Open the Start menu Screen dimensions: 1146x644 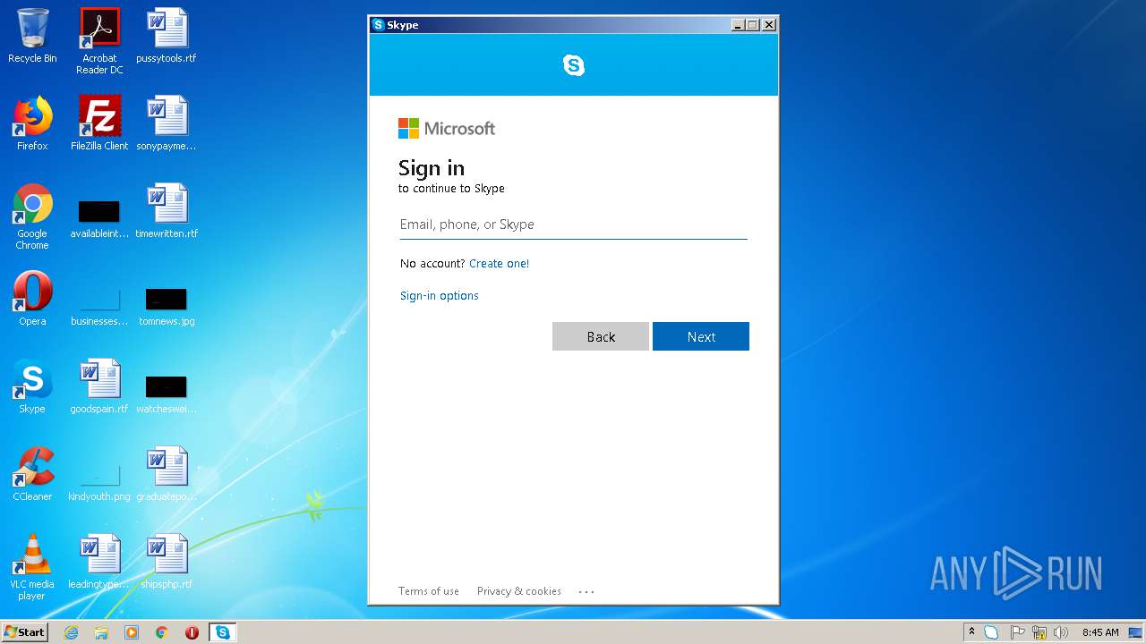(25, 632)
